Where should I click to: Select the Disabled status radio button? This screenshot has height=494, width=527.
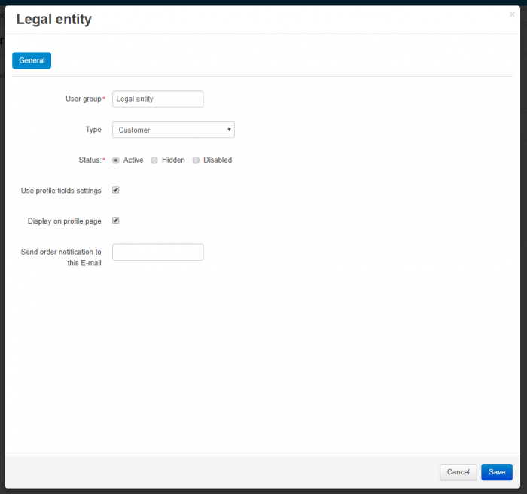[x=196, y=160]
